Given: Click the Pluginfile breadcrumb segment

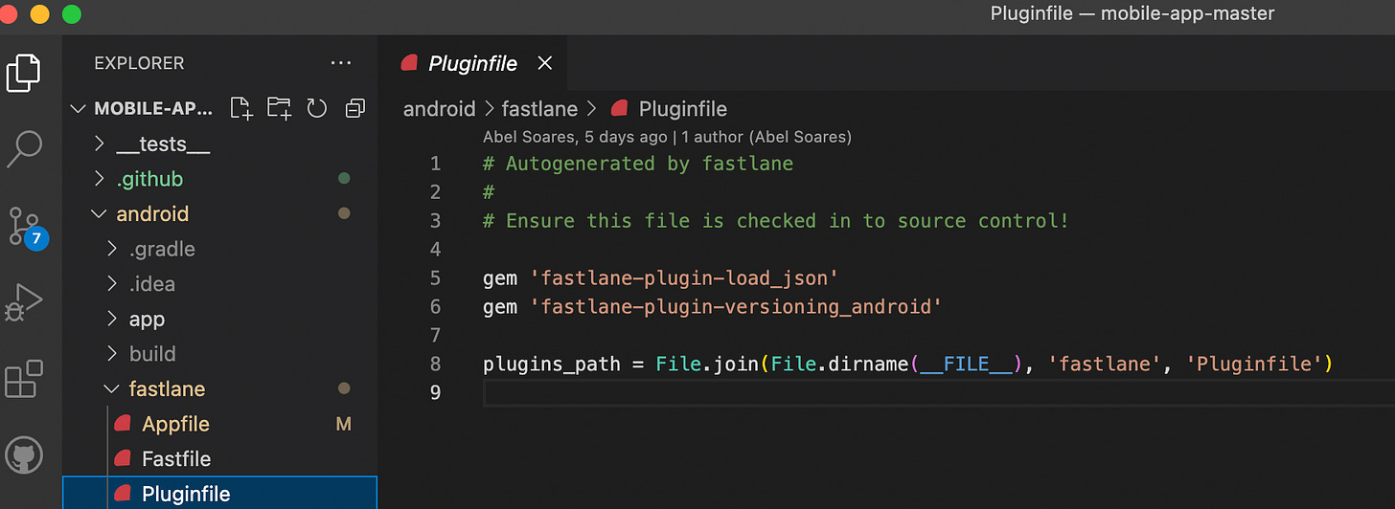Looking at the screenshot, I should [x=669, y=109].
